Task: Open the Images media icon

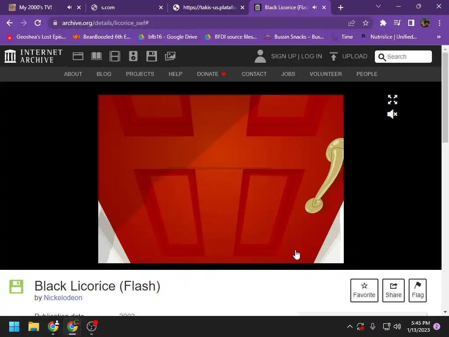Action: 170,56
